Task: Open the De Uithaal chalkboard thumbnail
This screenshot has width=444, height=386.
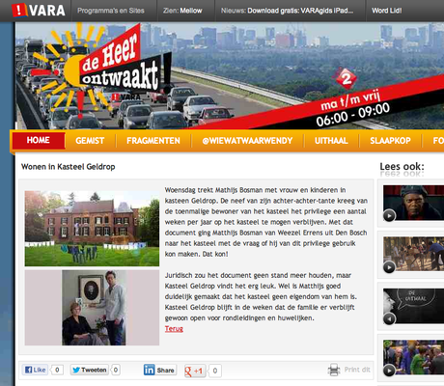Action: (413, 306)
